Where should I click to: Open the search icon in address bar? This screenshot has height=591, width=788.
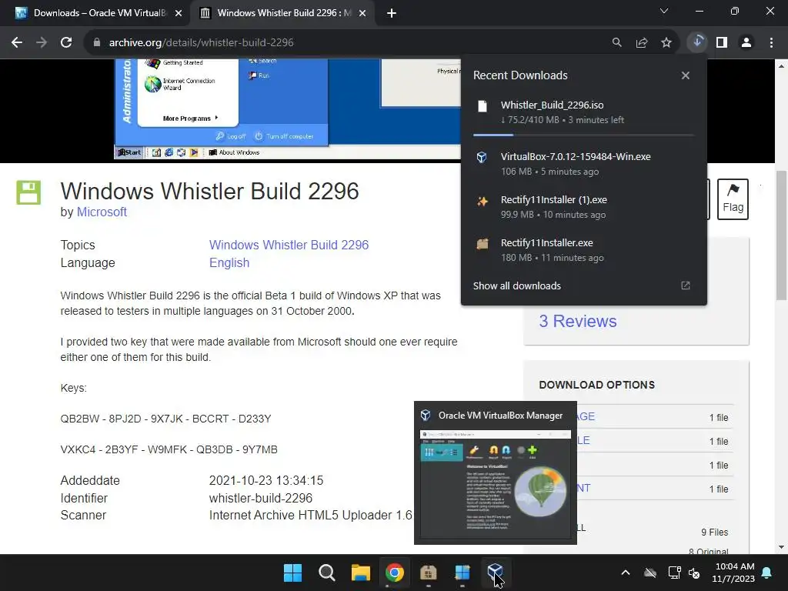tap(616, 43)
